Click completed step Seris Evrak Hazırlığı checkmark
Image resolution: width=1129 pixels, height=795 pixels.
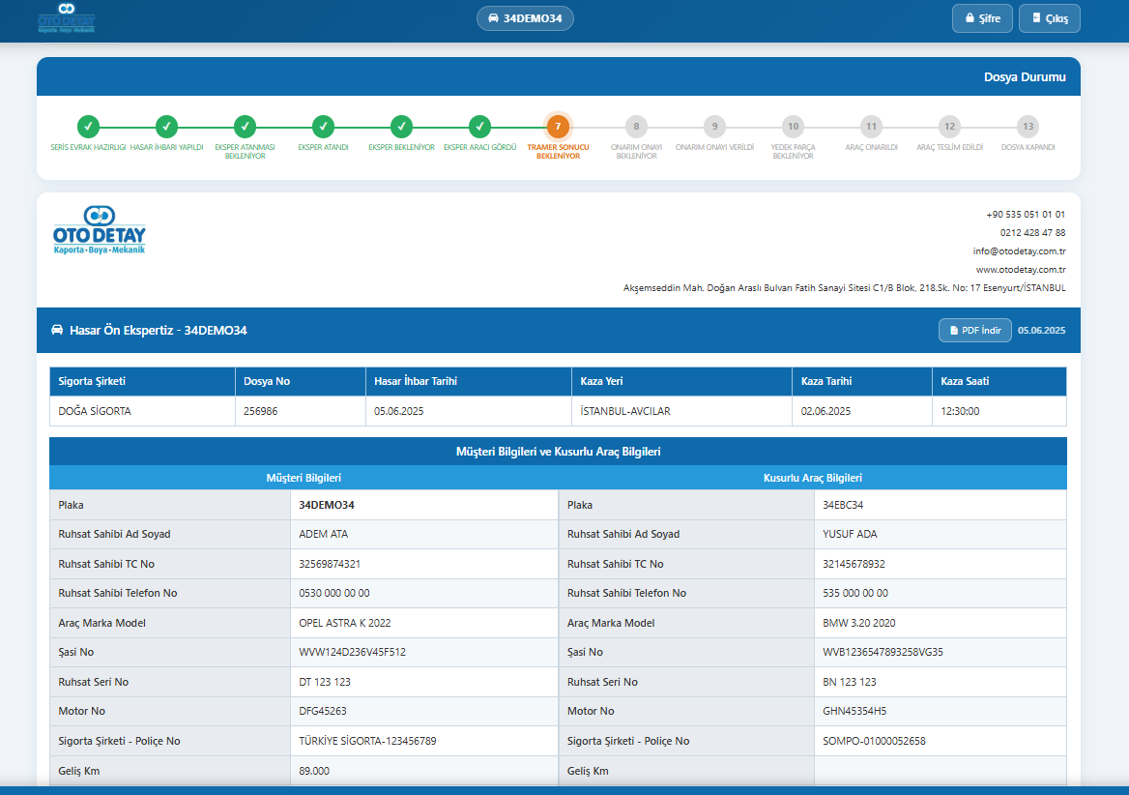88,127
